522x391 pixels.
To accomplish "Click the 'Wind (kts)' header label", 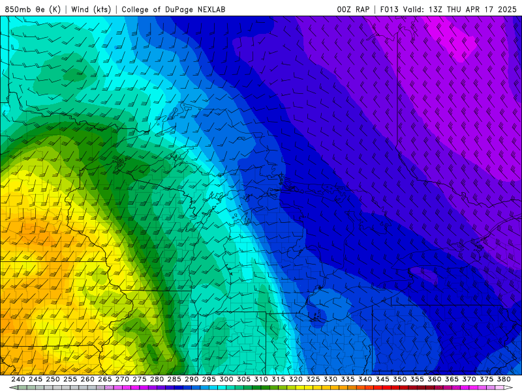I will click(91, 9).
